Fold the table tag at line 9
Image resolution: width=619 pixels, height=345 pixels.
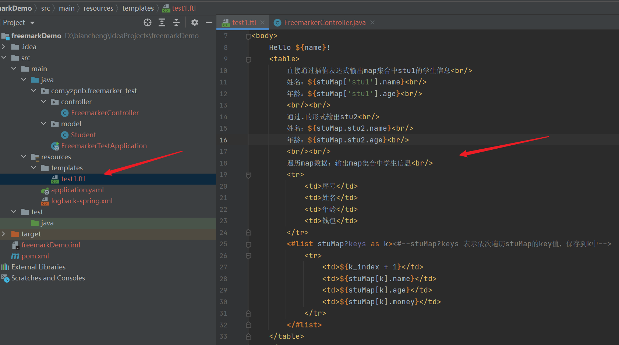[x=248, y=59]
